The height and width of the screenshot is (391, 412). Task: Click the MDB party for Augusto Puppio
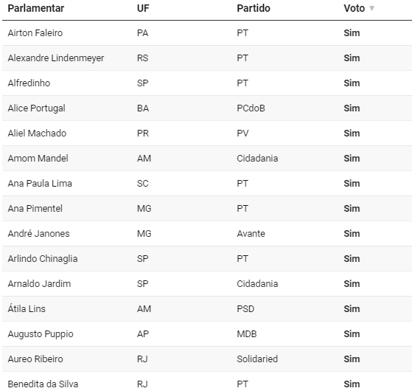(x=246, y=334)
